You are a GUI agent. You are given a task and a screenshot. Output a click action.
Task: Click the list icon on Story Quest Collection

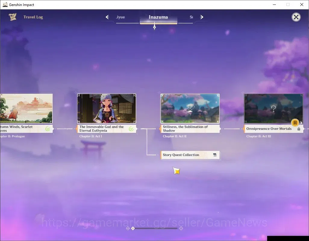pos(215,155)
